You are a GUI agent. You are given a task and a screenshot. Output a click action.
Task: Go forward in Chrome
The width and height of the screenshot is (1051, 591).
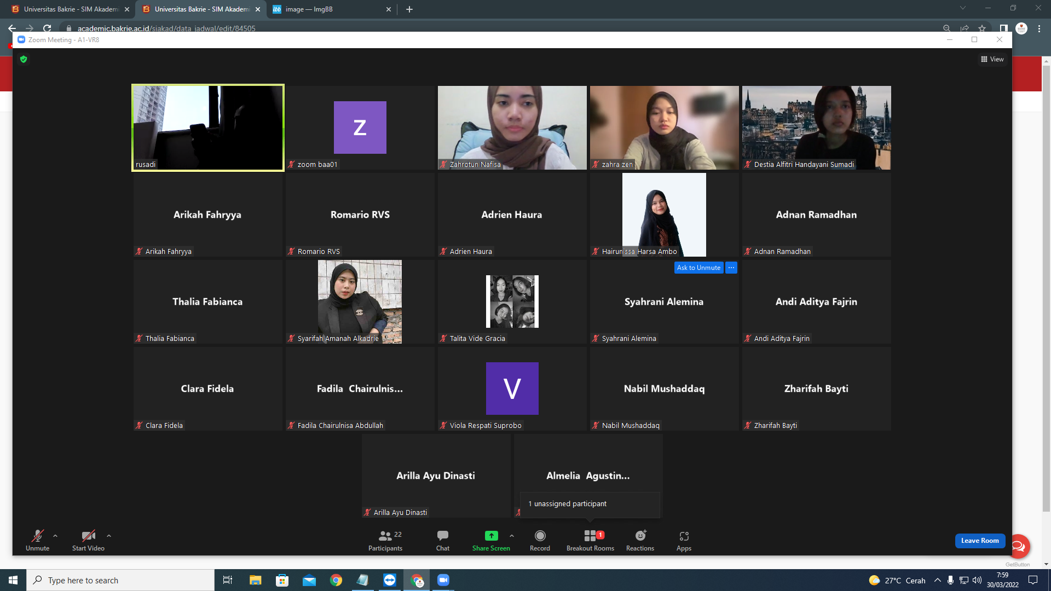pos(30,28)
